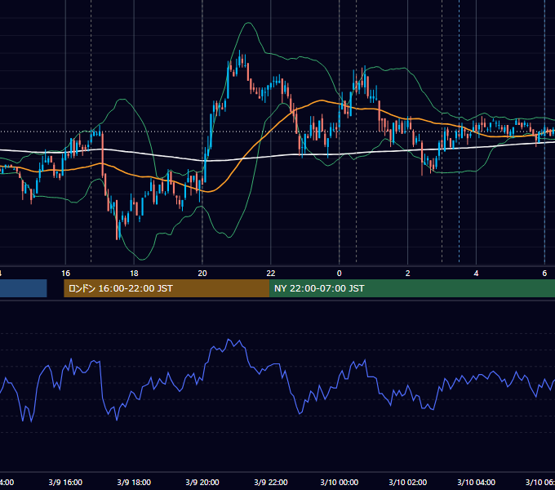Click the '3/10 02:00' date label on the bottom axis

[408, 482]
